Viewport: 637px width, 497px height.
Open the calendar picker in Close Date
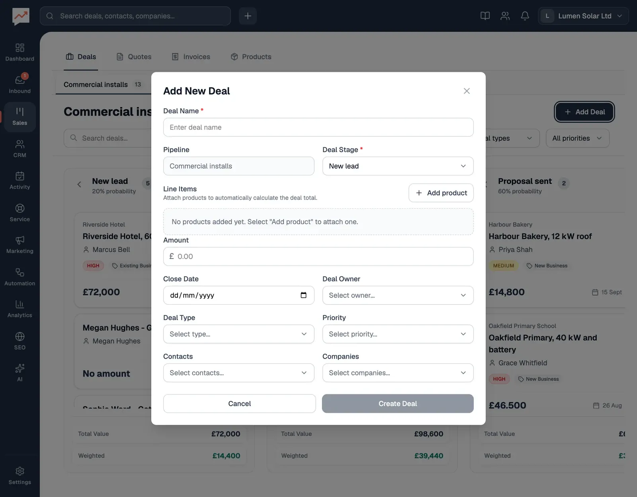[x=303, y=295]
